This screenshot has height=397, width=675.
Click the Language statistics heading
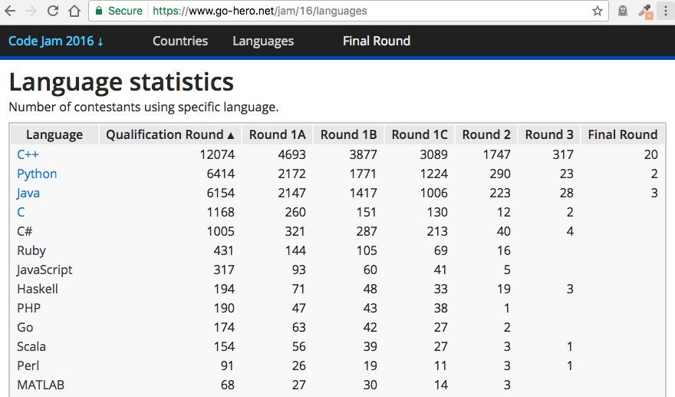click(121, 82)
